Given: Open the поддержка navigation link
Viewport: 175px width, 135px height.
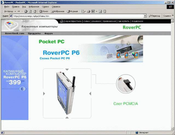Looking at the screenshot, I should [137, 21].
